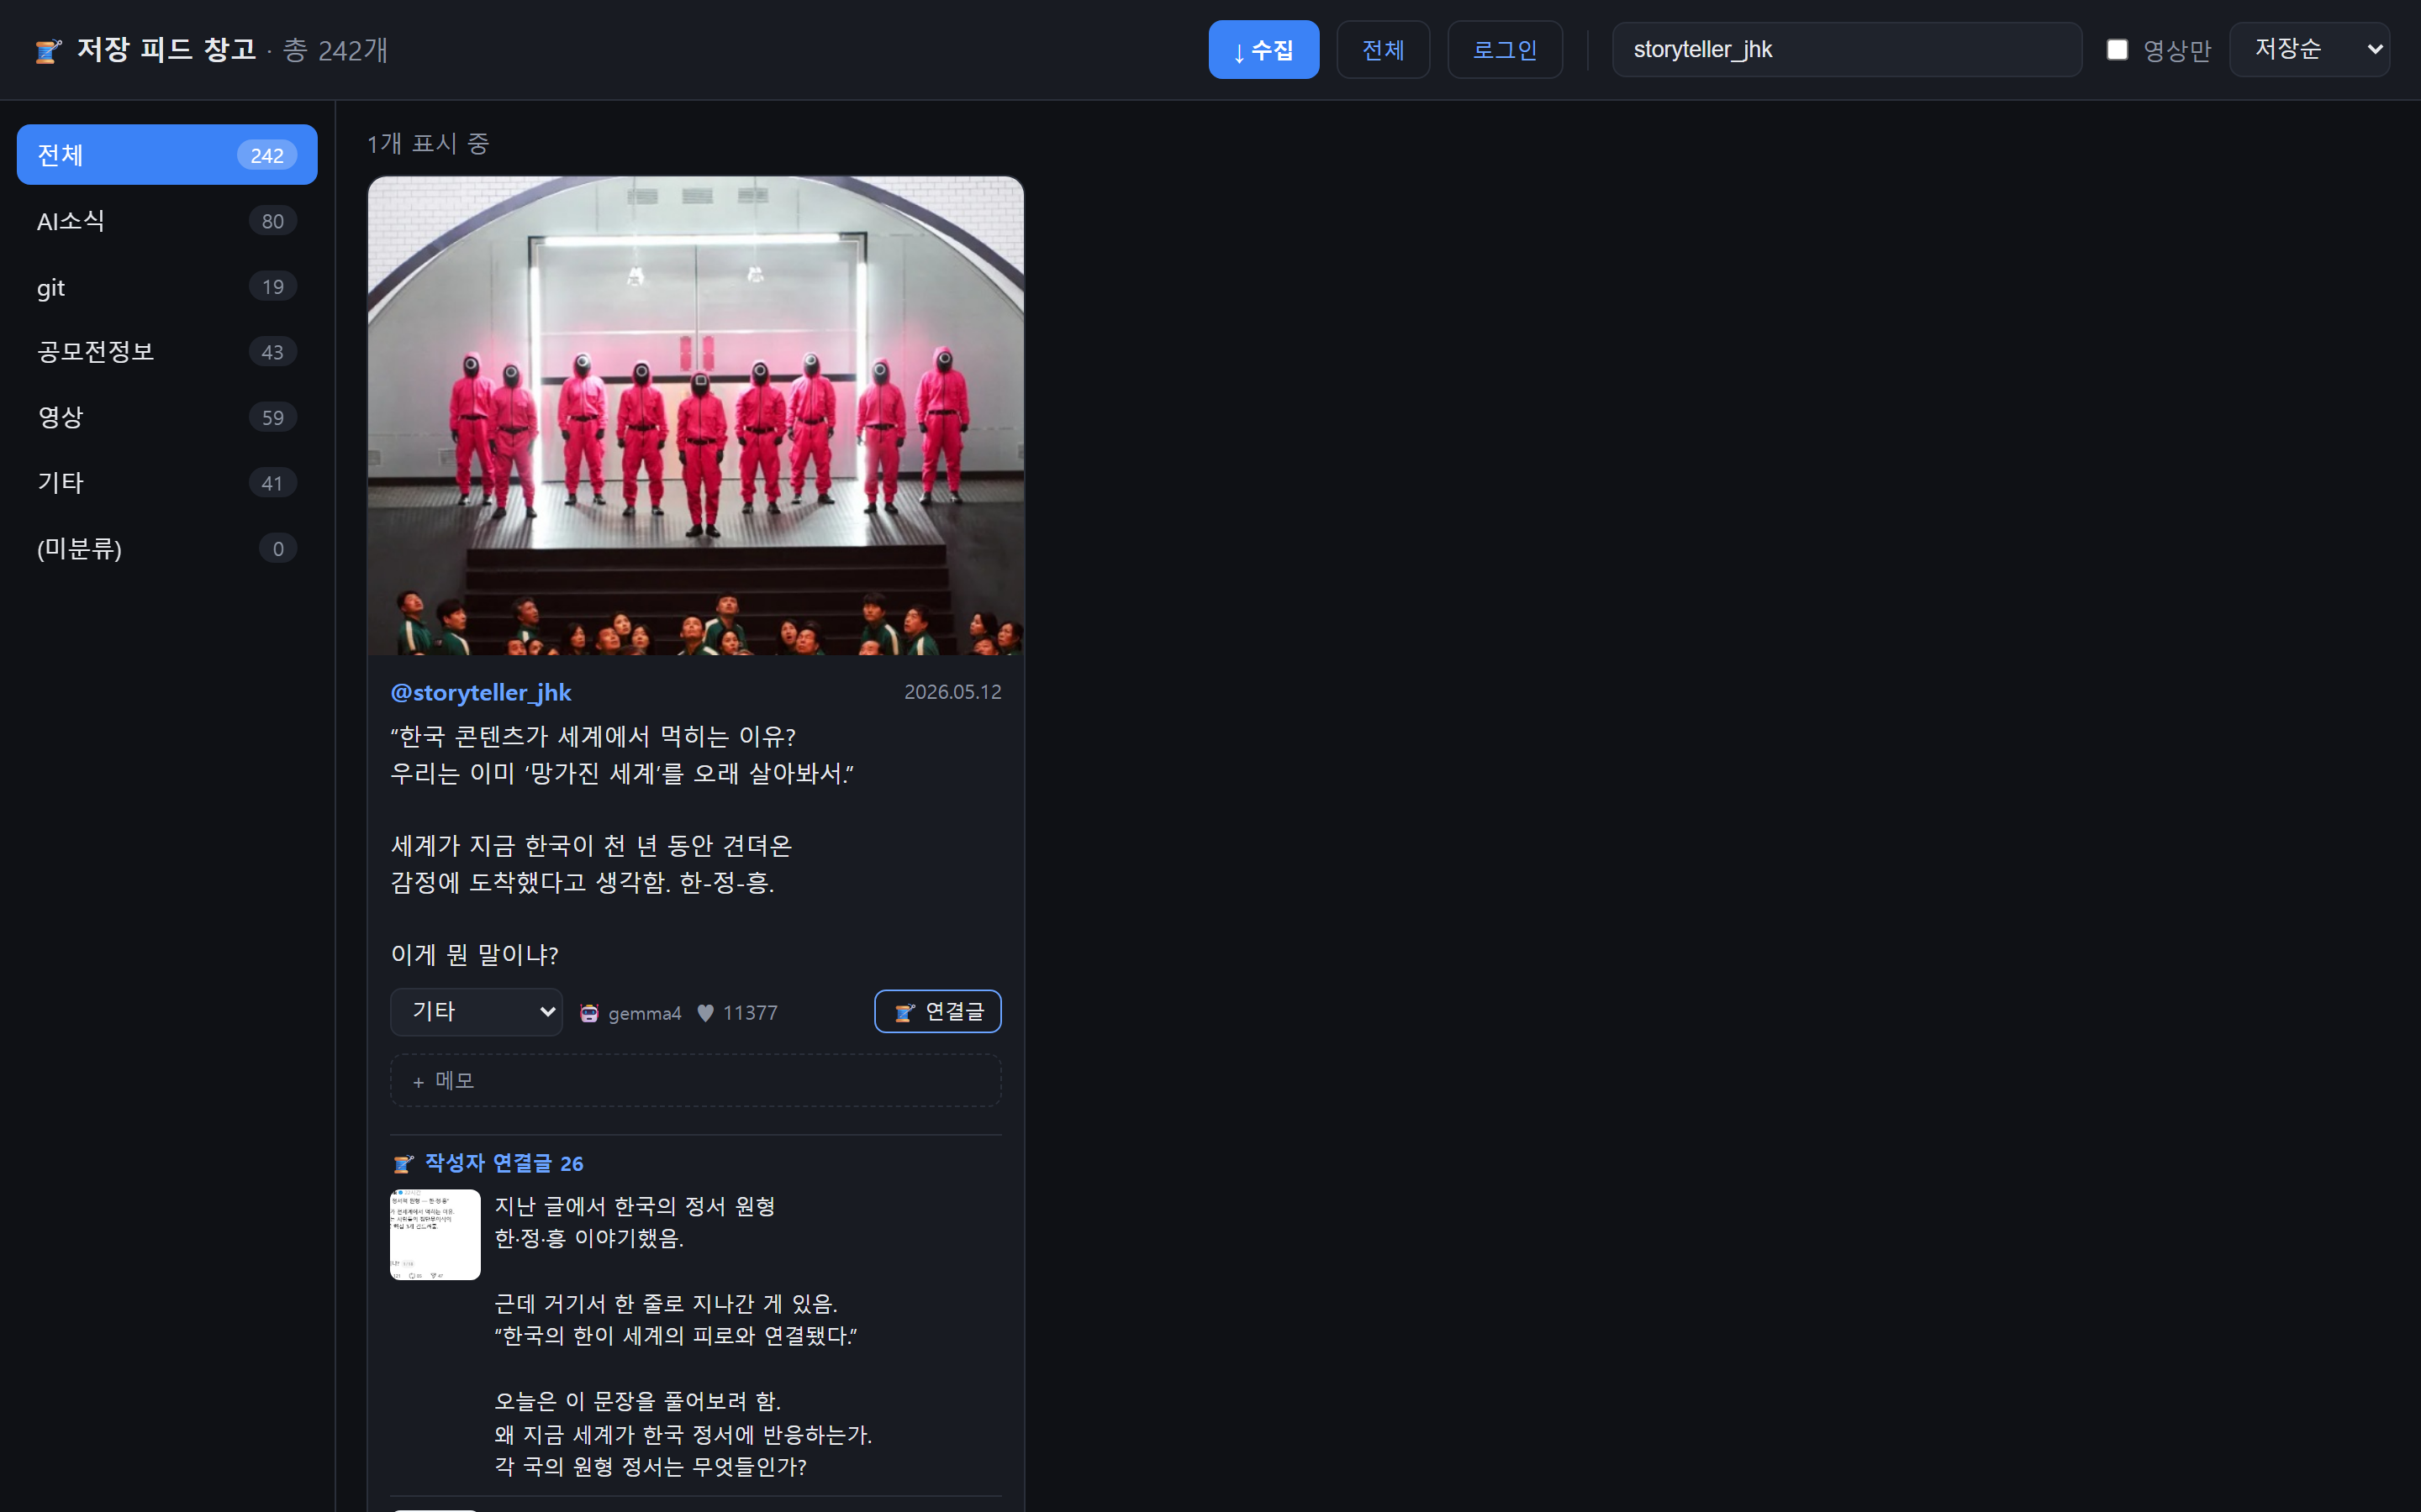Select the 전체 category in sidebar

point(167,155)
